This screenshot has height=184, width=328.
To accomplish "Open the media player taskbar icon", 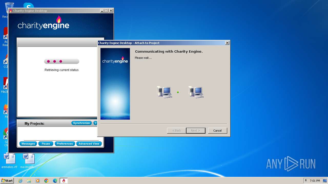I will pyautogui.click(x=38, y=181).
